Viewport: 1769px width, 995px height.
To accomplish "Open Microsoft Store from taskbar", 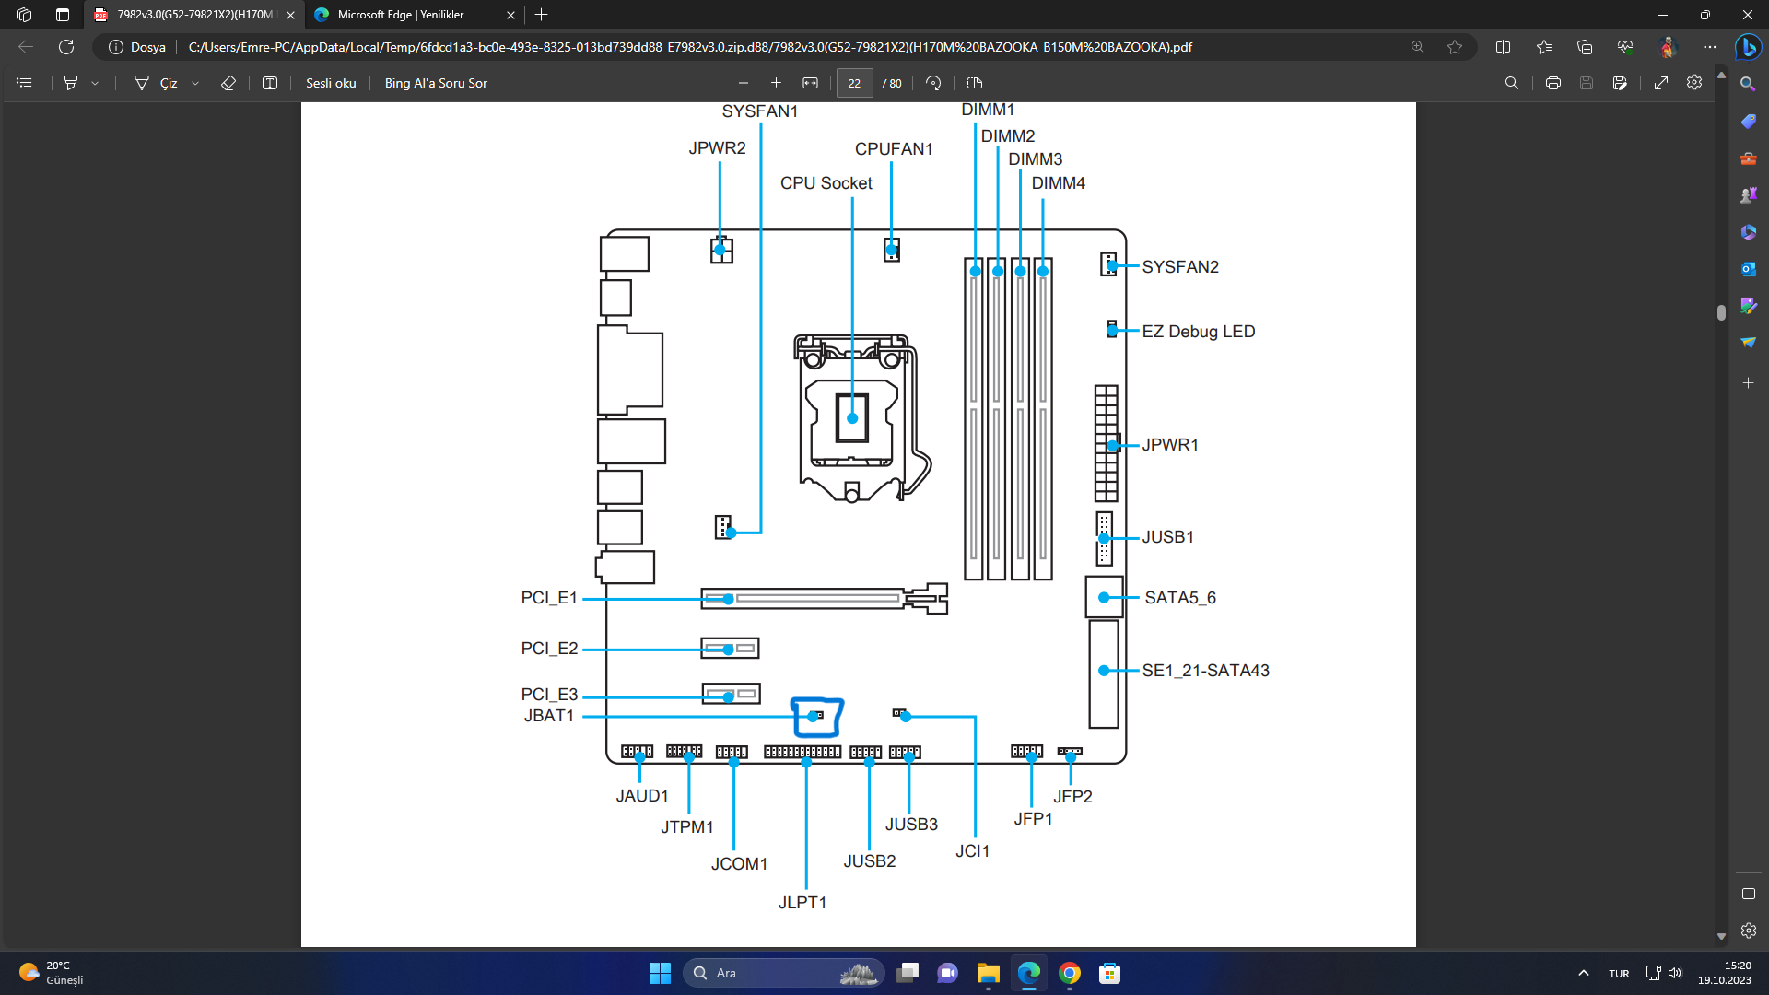I will [1110, 973].
